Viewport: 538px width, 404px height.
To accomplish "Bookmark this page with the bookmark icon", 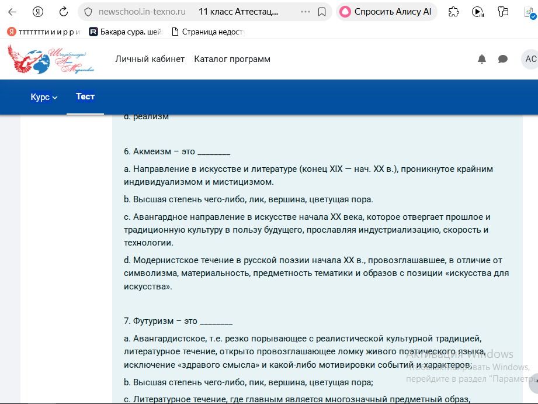I will point(322,12).
